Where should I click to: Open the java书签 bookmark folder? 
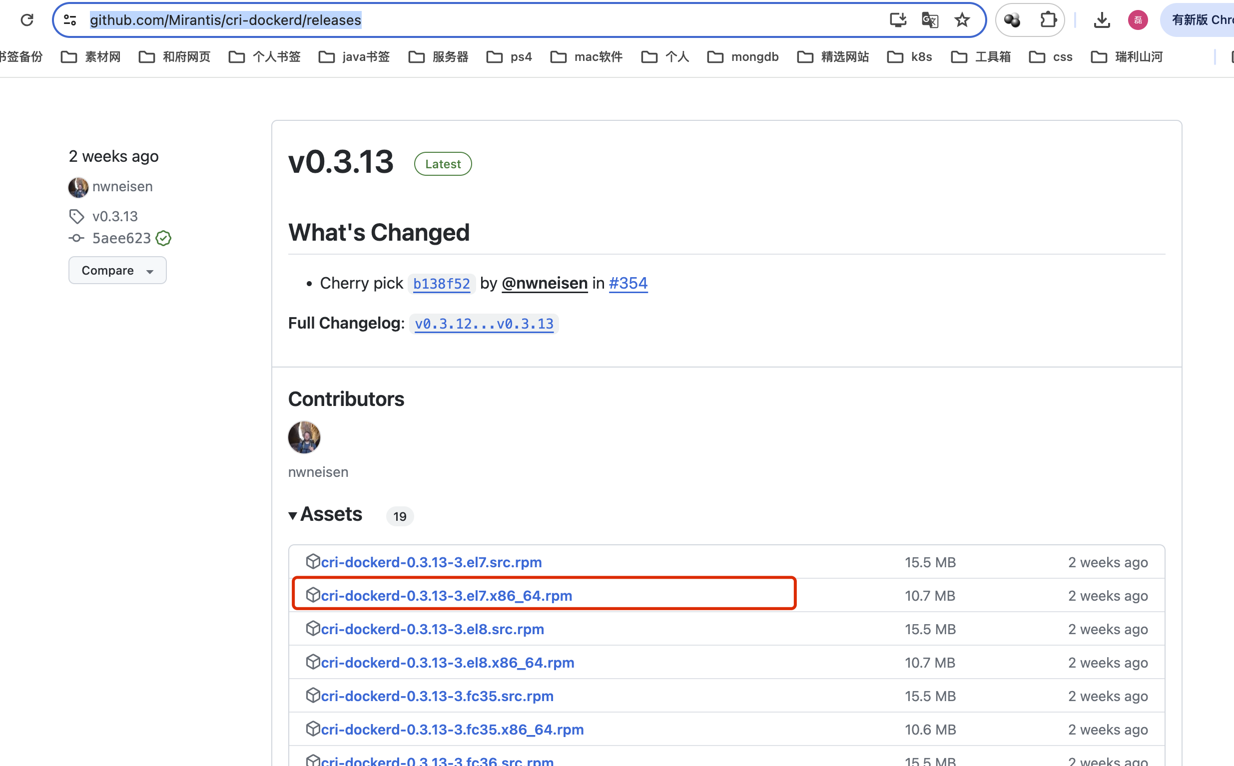[354, 57]
